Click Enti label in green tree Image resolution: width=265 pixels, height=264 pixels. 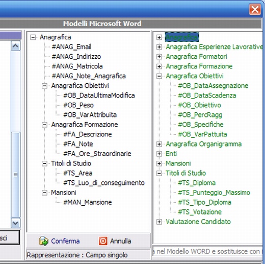171,154
